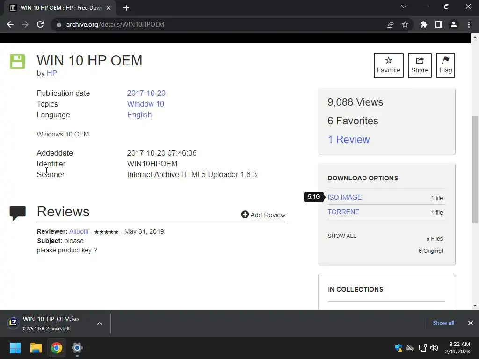Open the English language link

click(x=139, y=115)
